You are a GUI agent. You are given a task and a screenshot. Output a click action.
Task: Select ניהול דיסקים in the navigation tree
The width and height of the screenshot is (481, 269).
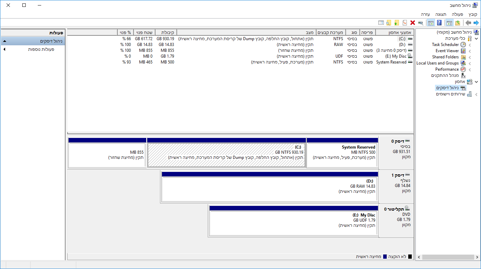coord(450,88)
